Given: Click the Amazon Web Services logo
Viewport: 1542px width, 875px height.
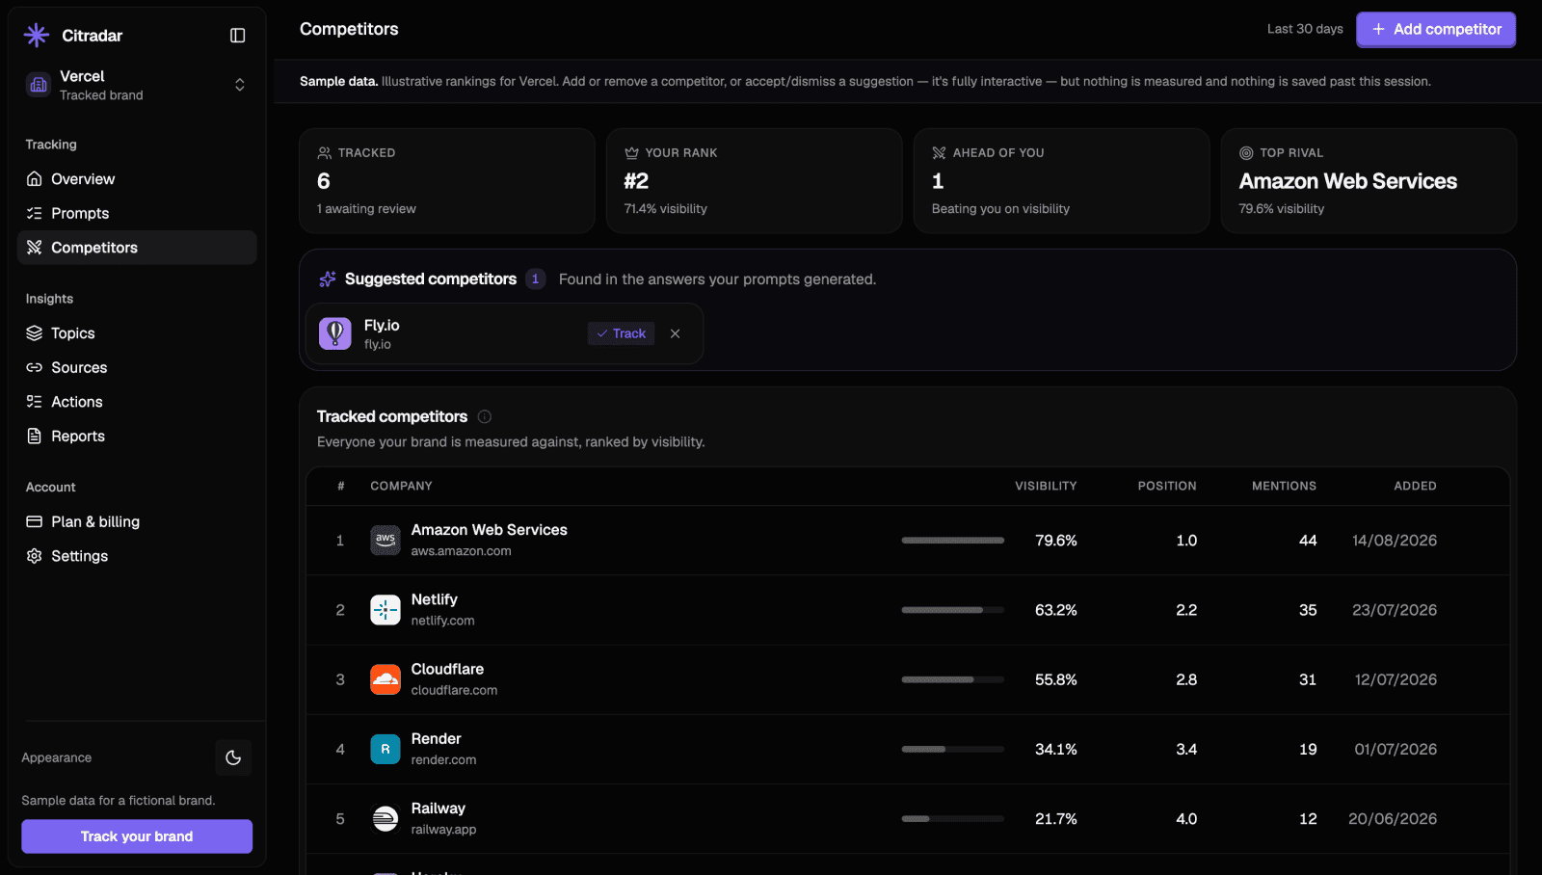Looking at the screenshot, I should 385,540.
